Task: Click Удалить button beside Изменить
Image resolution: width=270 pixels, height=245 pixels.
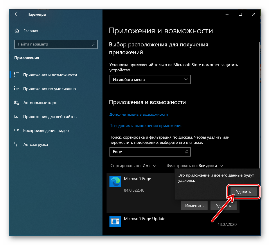Action: click(223, 206)
